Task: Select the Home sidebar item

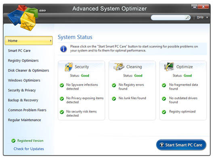Action: pyautogui.click(x=29, y=41)
